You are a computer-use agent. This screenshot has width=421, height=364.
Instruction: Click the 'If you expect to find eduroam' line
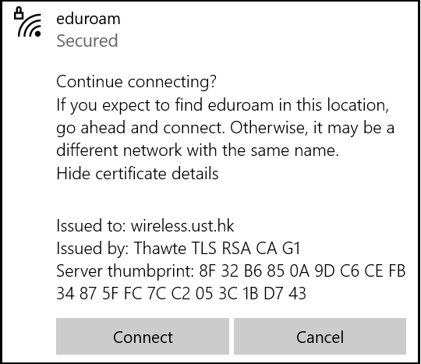pyautogui.click(x=222, y=104)
